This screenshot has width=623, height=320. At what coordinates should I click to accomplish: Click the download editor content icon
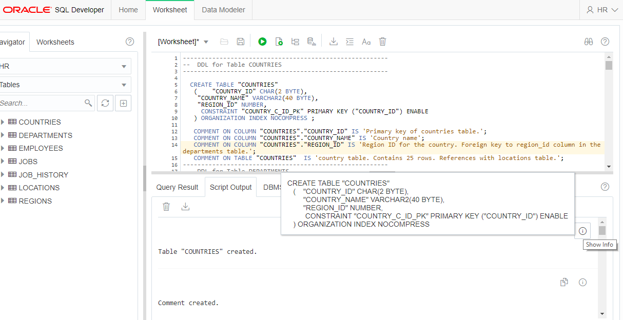[x=334, y=42]
